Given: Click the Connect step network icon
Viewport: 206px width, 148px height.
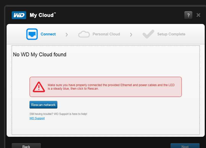Looking at the screenshot, I should (32, 34).
